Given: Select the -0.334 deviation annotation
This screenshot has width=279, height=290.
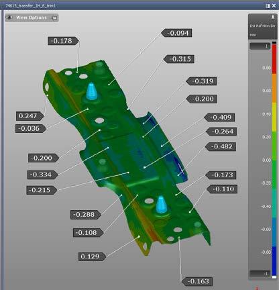Looking at the screenshot, I should coord(43,175).
